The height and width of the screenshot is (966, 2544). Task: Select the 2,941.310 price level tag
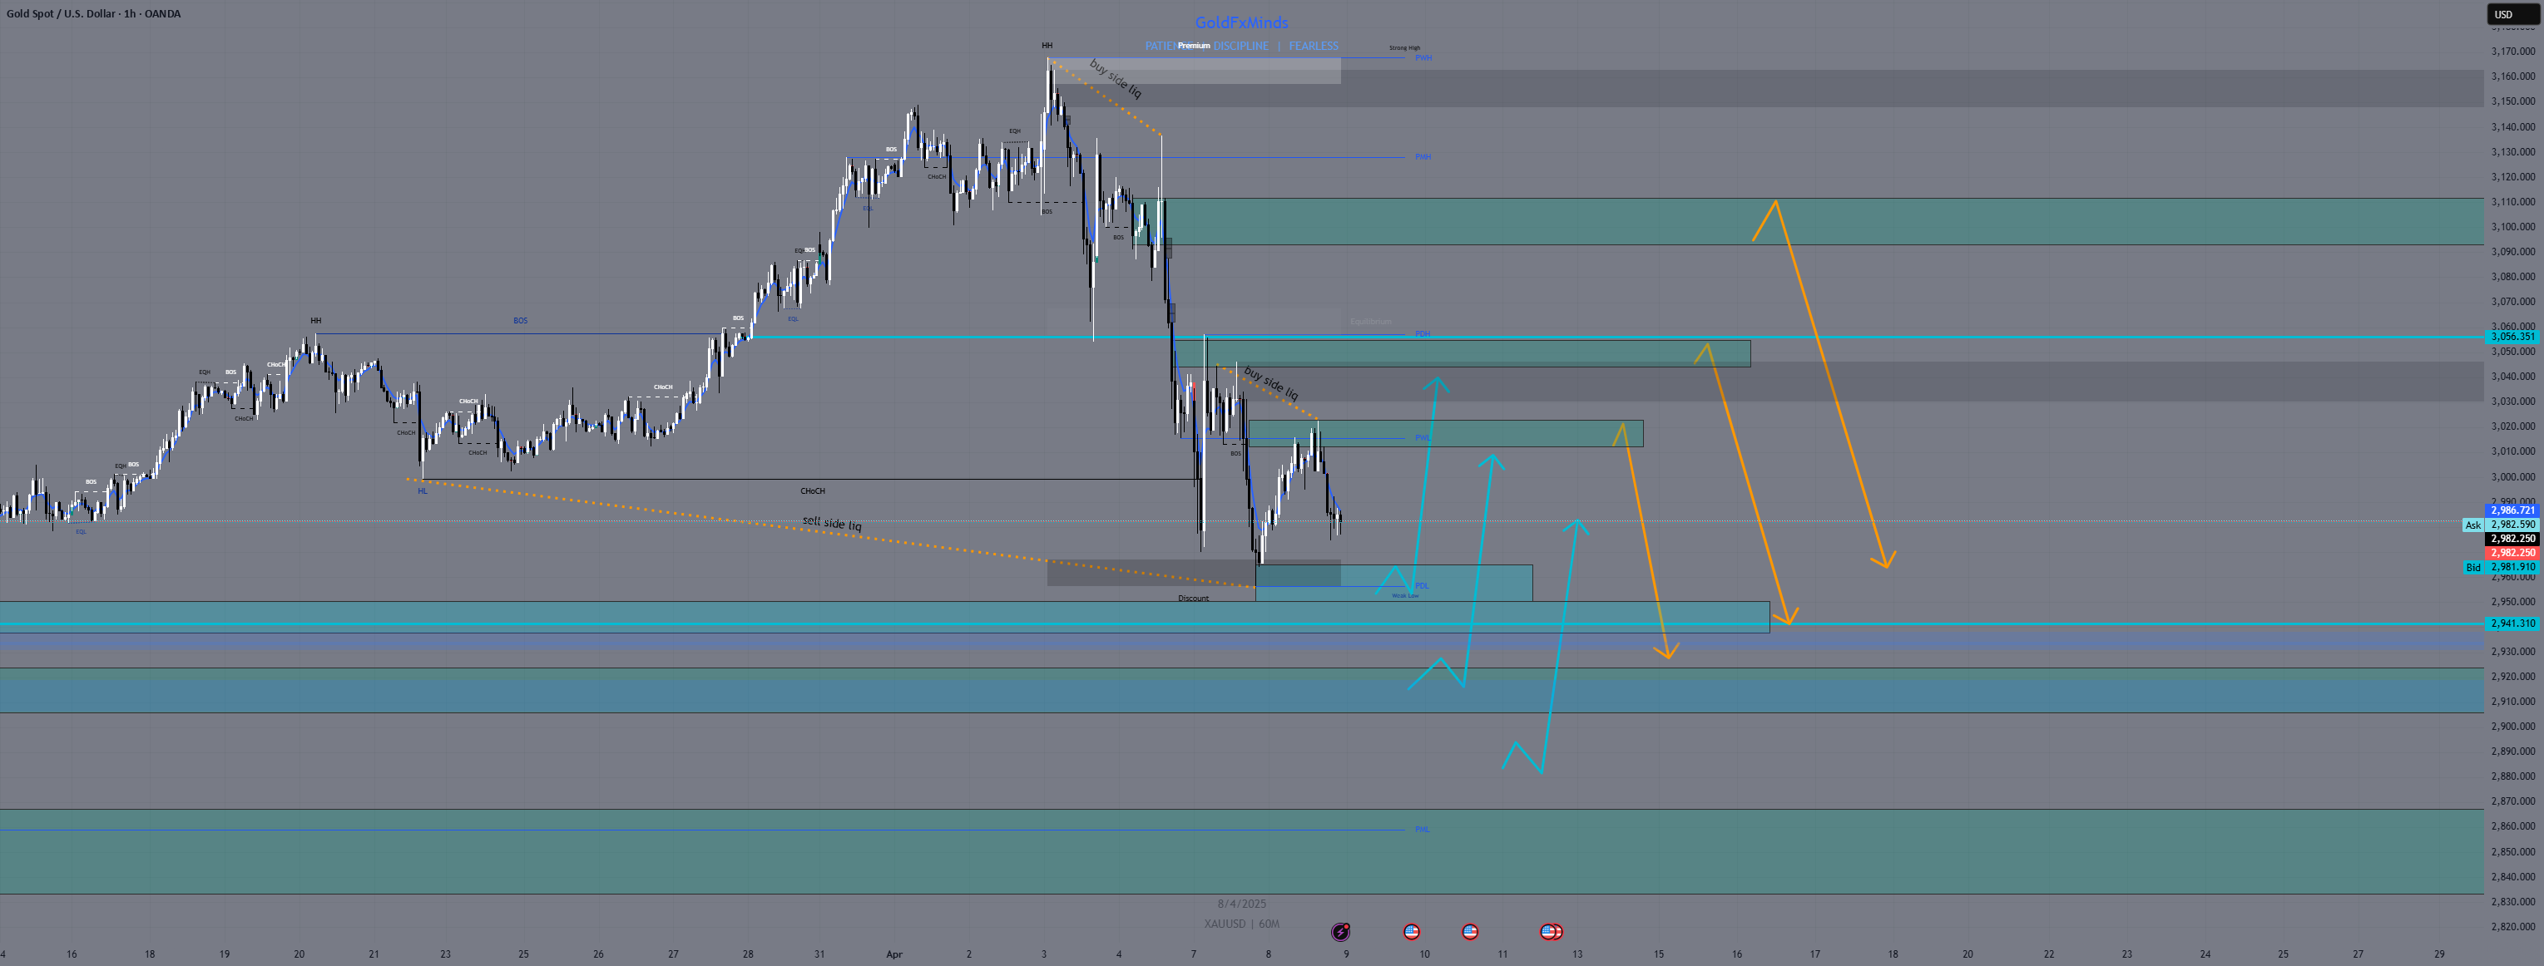(x=2512, y=623)
